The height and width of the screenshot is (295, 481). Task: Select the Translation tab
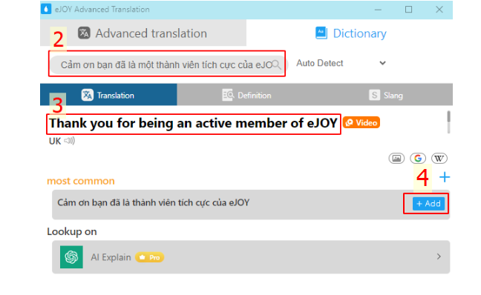(x=108, y=95)
